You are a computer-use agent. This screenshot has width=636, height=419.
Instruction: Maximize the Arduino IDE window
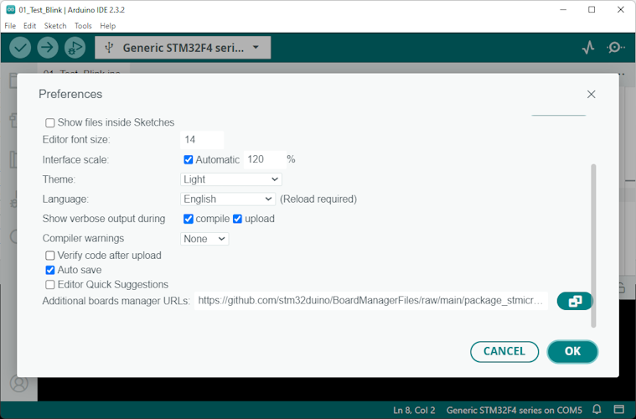pos(592,10)
